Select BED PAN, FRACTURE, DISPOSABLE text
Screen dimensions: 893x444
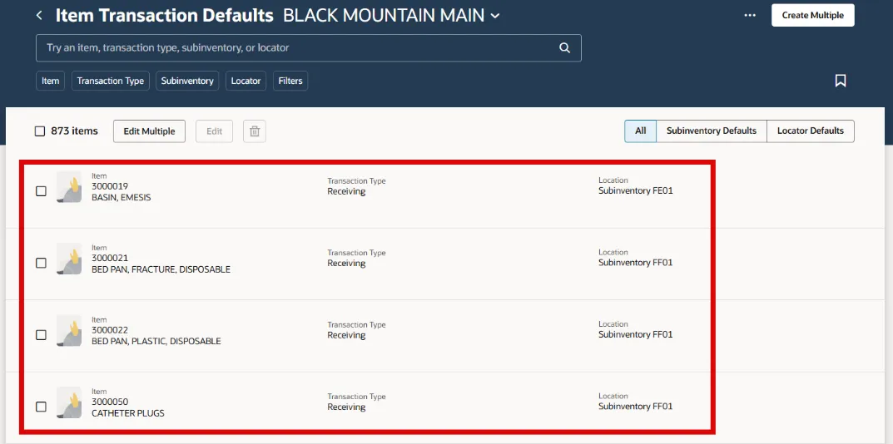coord(161,269)
